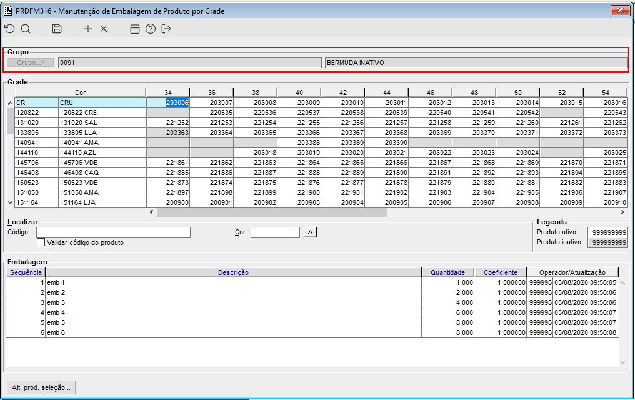Select packaging row emb 3
Image resolution: width=635 pixels, height=400 pixels.
click(x=312, y=302)
